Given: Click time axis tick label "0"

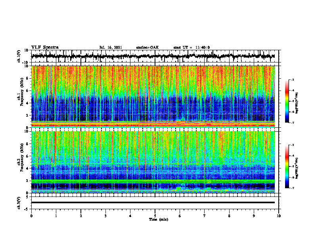Looking at the screenshot, I should point(31,216).
